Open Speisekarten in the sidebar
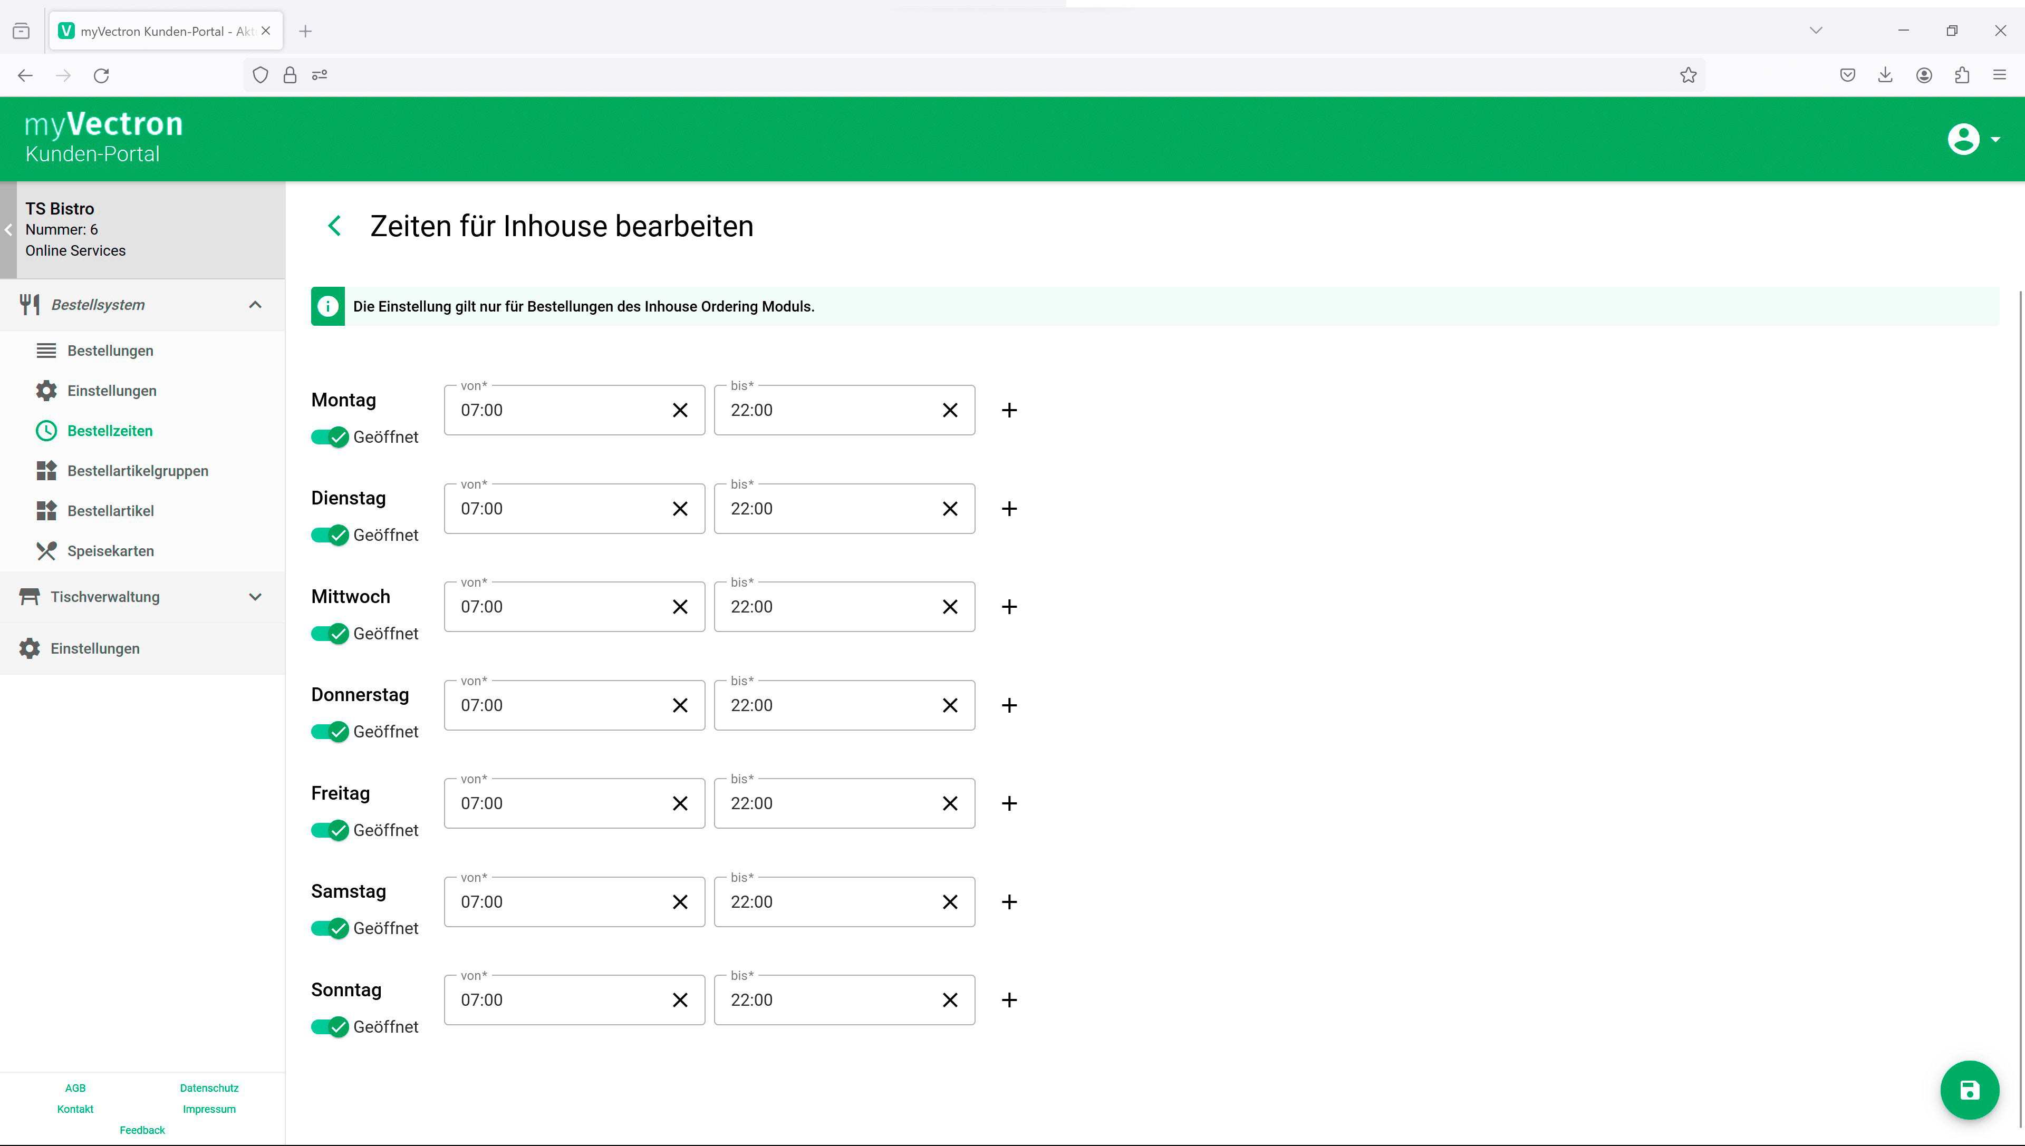The height and width of the screenshot is (1146, 2025). [110, 551]
